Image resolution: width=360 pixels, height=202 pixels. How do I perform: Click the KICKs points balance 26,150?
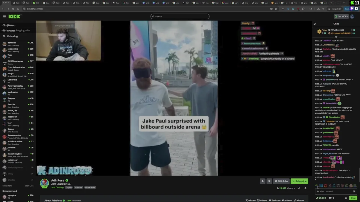click(321, 198)
